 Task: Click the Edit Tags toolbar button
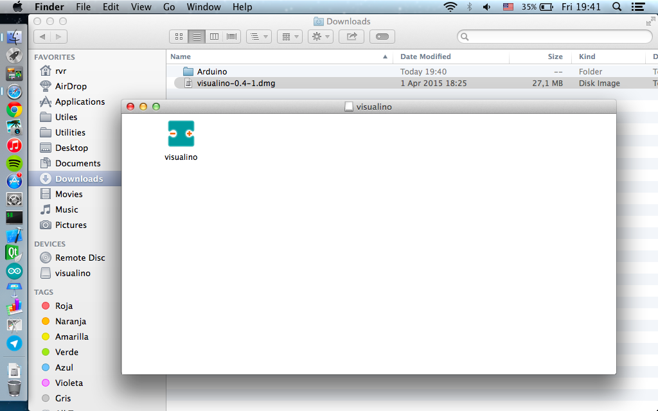(x=382, y=37)
